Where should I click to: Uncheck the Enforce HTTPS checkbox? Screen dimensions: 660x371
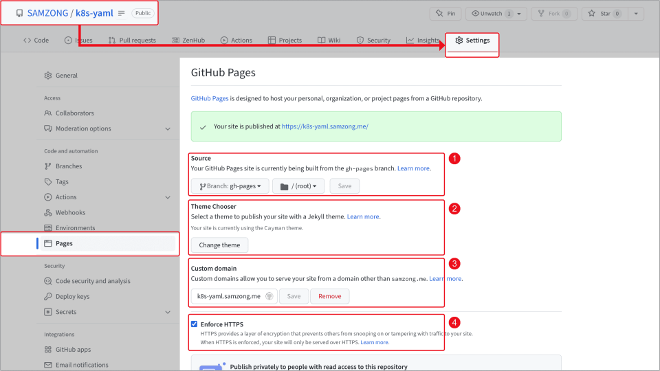point(195,324)
